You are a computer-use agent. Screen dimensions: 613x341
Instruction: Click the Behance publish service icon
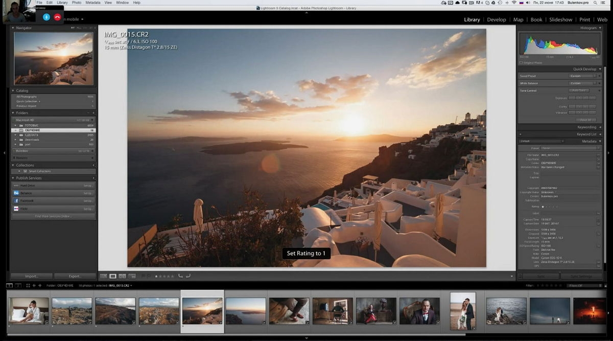16,193
